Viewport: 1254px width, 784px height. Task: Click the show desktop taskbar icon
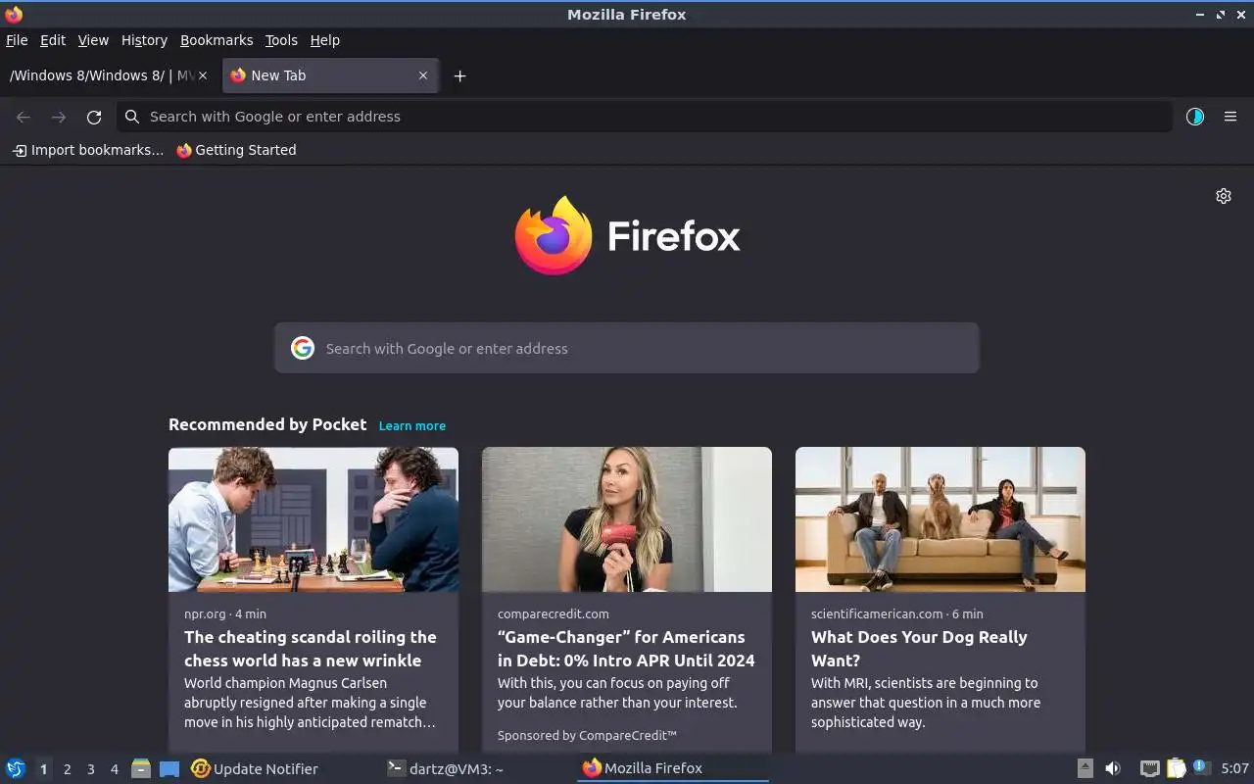[x=169, y=768]
